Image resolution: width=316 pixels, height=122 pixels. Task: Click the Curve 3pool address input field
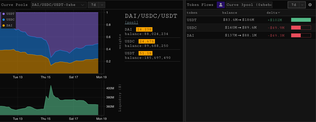(x=249, y=5)
